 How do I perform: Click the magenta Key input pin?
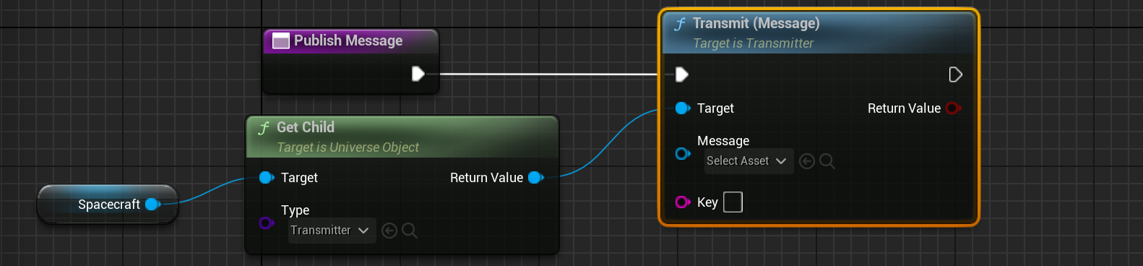pyautogui.click(x=683, y=202)
